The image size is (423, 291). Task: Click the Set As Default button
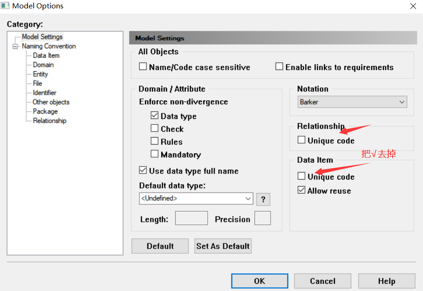tap(223, 246)
